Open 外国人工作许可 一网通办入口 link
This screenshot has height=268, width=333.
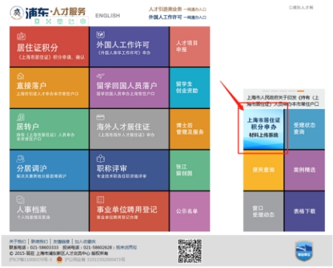[x=177, y=17]
